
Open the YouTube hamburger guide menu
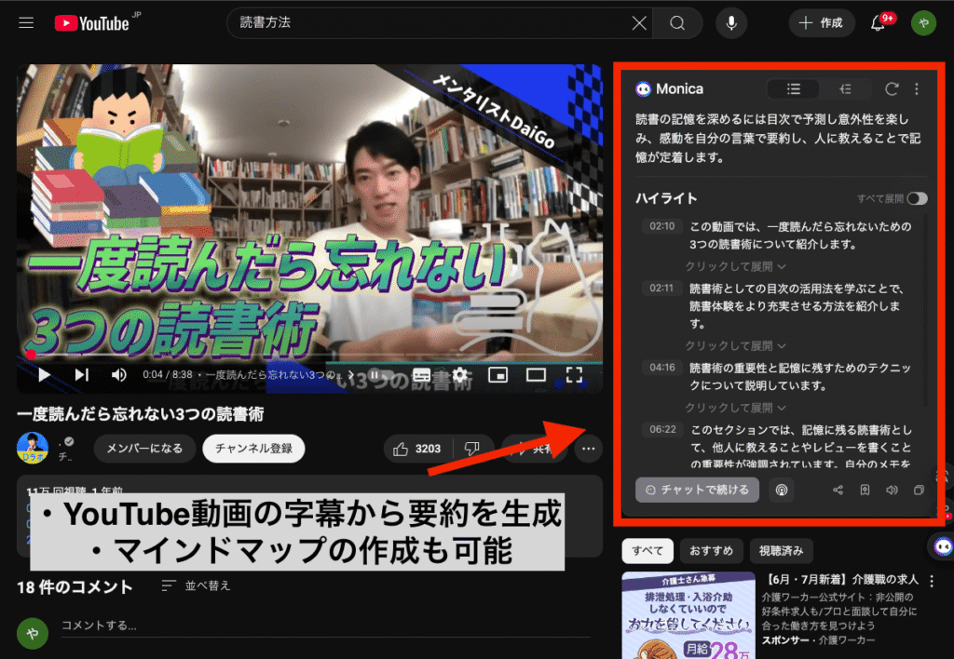click(26, 23)
